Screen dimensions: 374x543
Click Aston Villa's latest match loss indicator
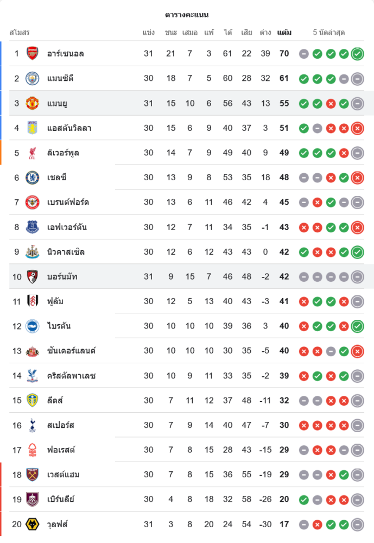coord(357,128)
